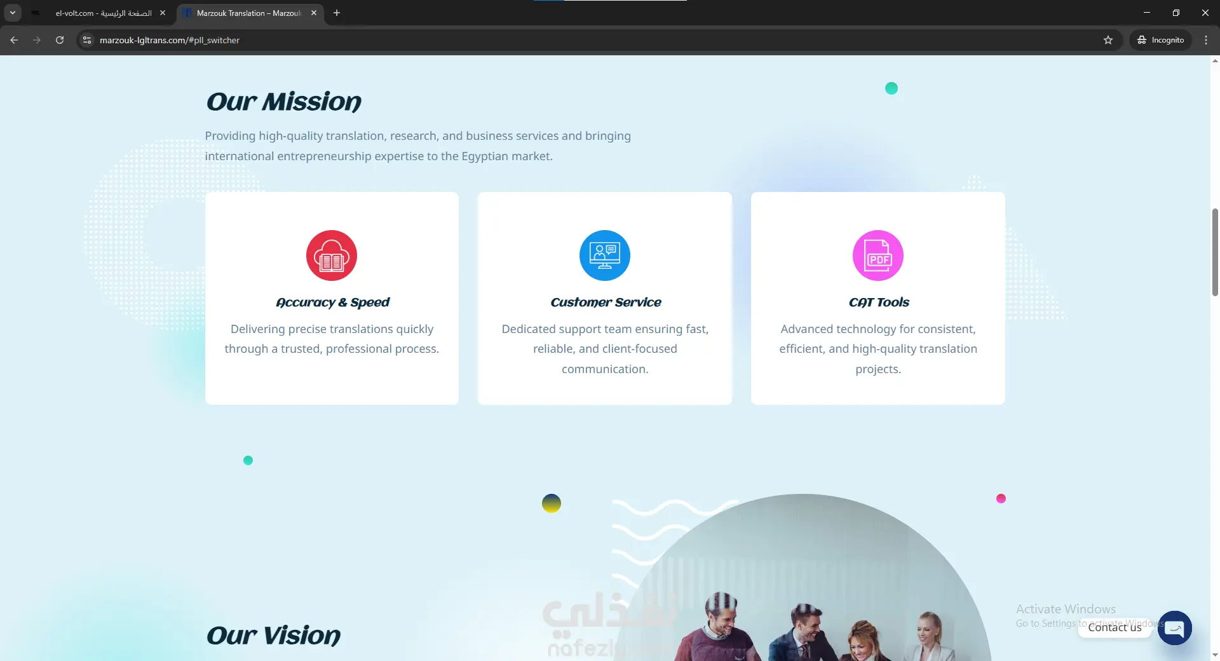Click the Contact us label

click(x=1115, y=627)
